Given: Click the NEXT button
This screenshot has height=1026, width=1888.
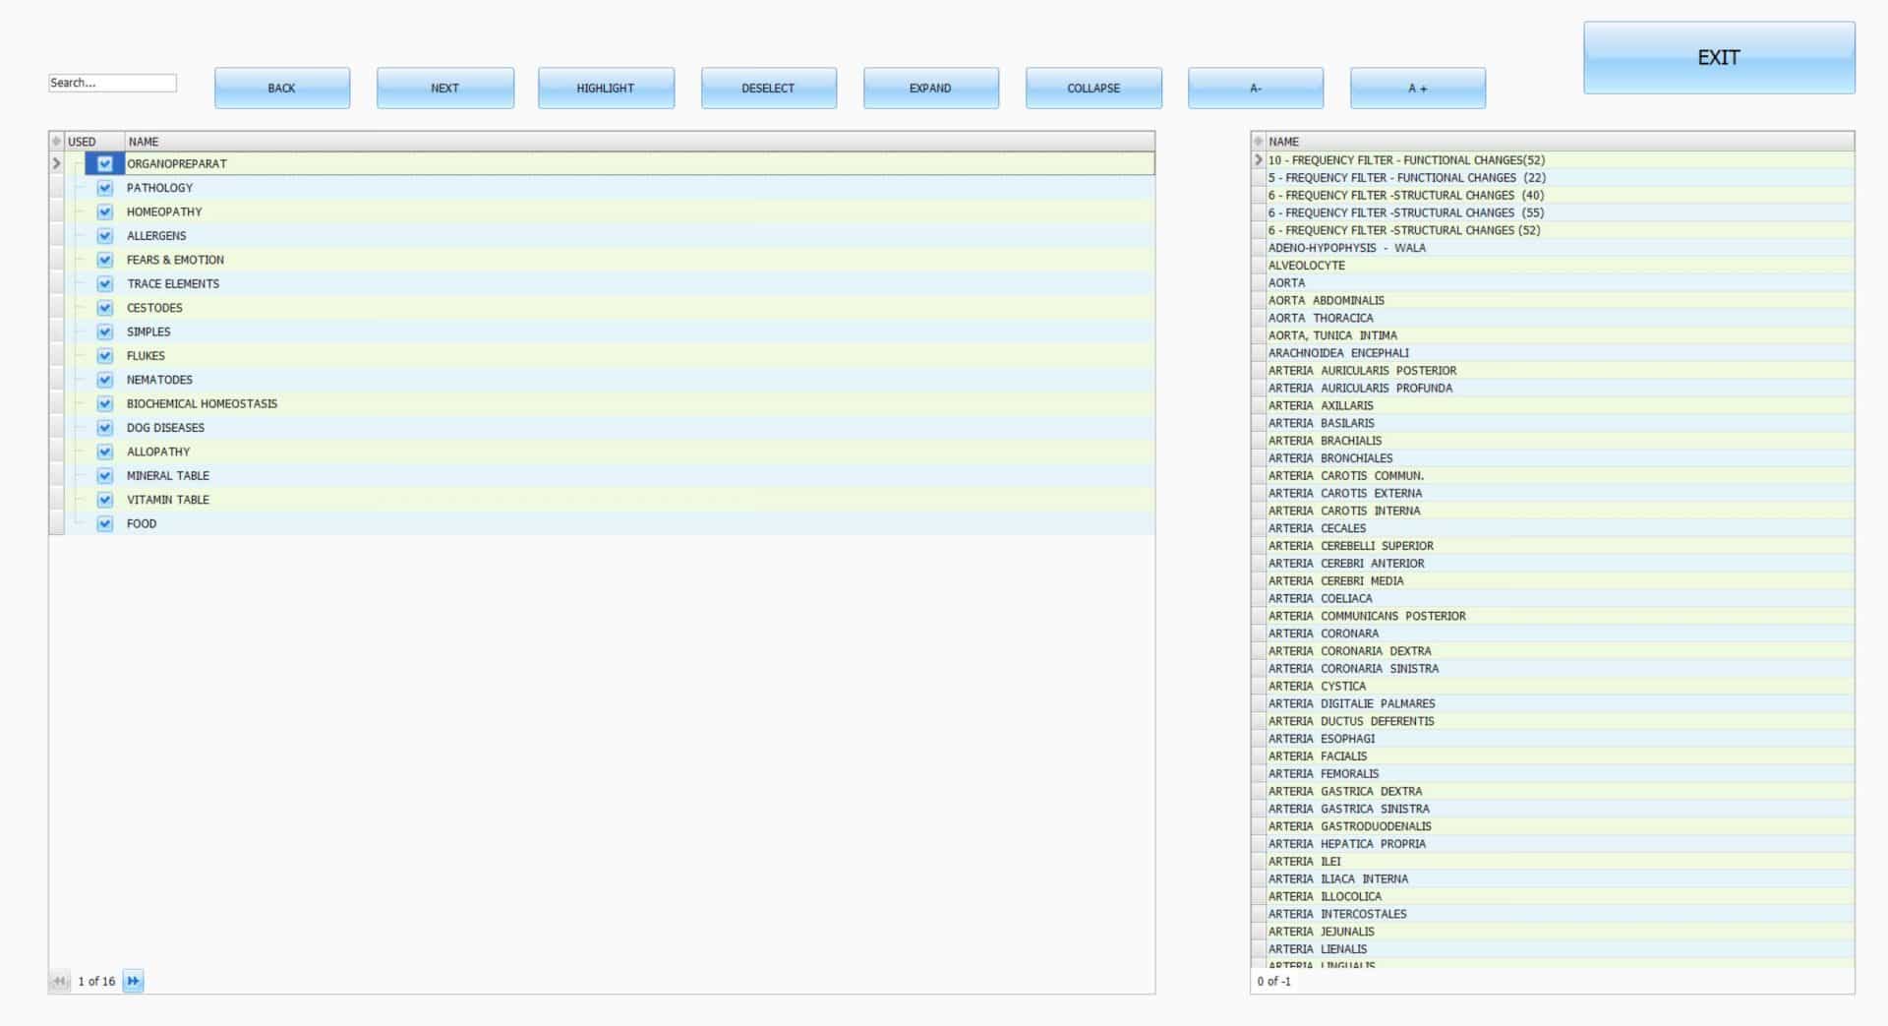Looking at the screenshot, I should (444, 88).
